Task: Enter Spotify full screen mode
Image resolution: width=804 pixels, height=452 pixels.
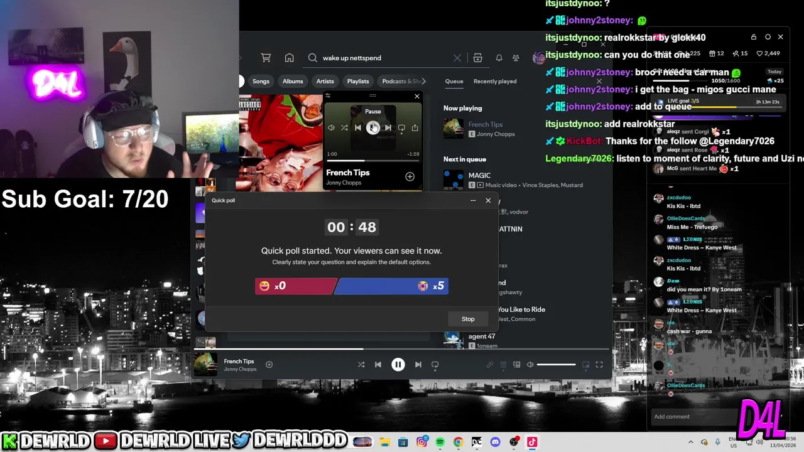Action: coord(599,365)
